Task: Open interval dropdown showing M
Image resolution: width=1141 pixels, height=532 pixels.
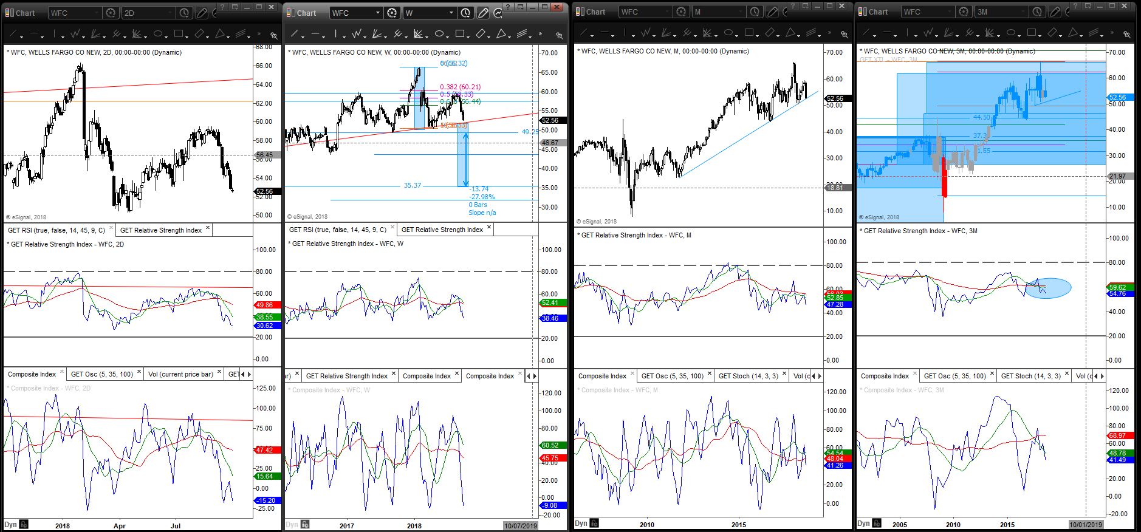Action: click(x=740, y=12)
